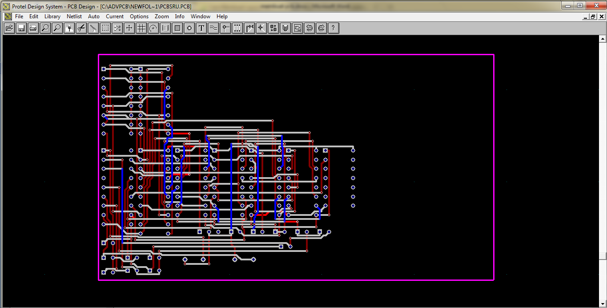Click the Redo toolbar icon
Image resolution: width=607 pixels, height=308 pixels.
pyautogui.click(x=321, y=28)
